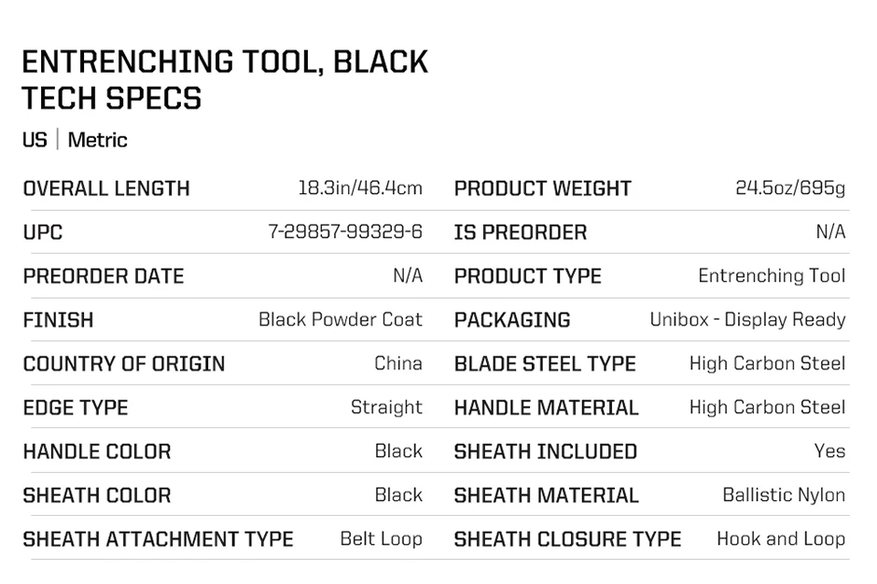
Task: Select the 24.5oz/695g weight value
Action: point(790,188)
